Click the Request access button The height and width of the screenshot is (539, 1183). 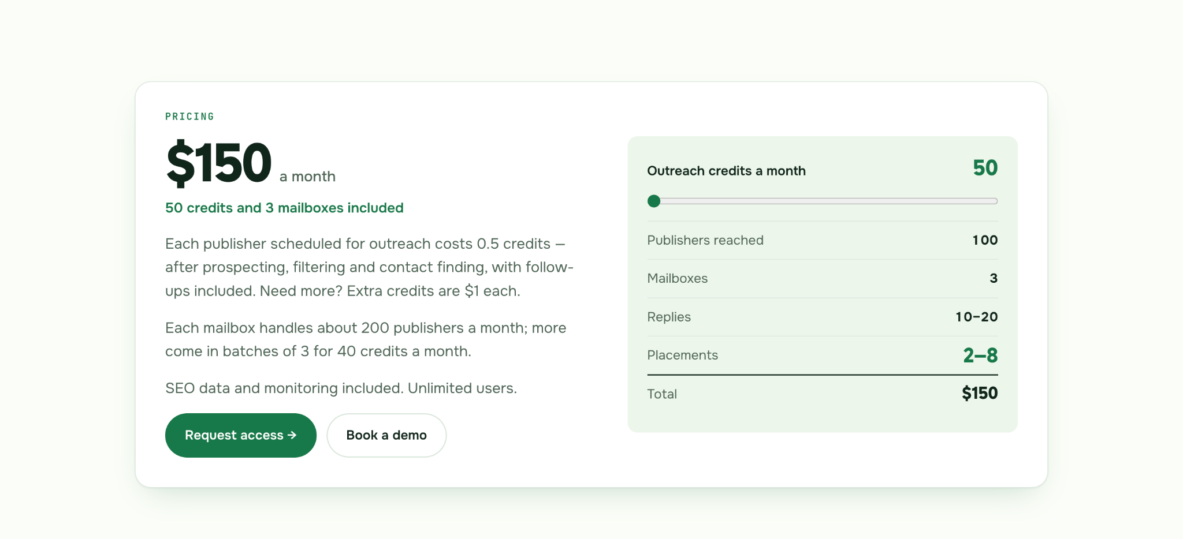[241, 435]
